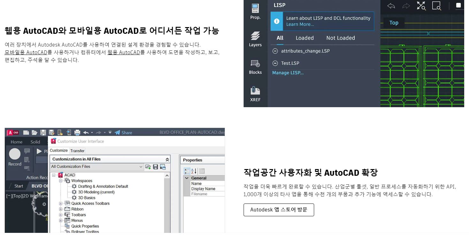Image resolution: width=469 pixels, height=237 pixels.
Task: Select the All tab in LISP panel
Action: [x=280, y=38]
